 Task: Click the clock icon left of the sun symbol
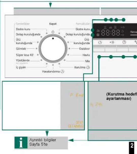point(100,42)
